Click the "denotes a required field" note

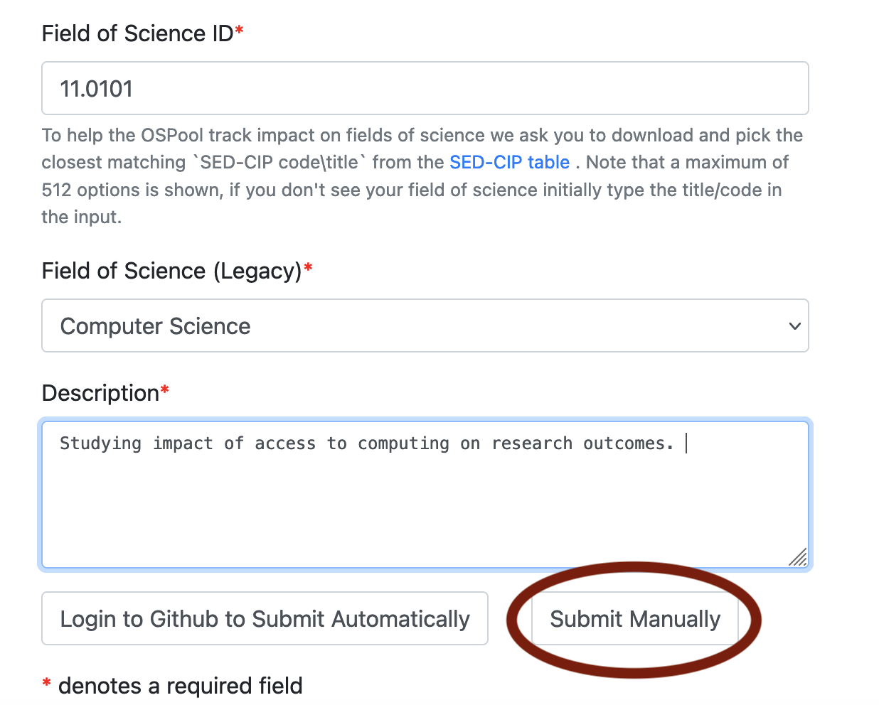pyautogui.click(x=181, y=686)
